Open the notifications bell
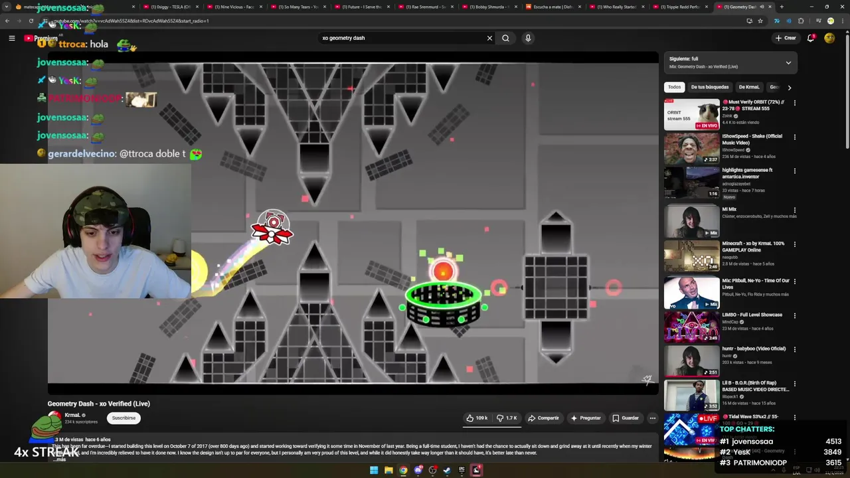Screen dimensions: 850x478 point(811,38)
